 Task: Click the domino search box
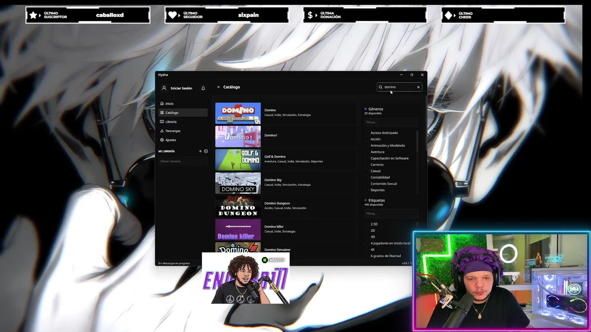point(399,87)
